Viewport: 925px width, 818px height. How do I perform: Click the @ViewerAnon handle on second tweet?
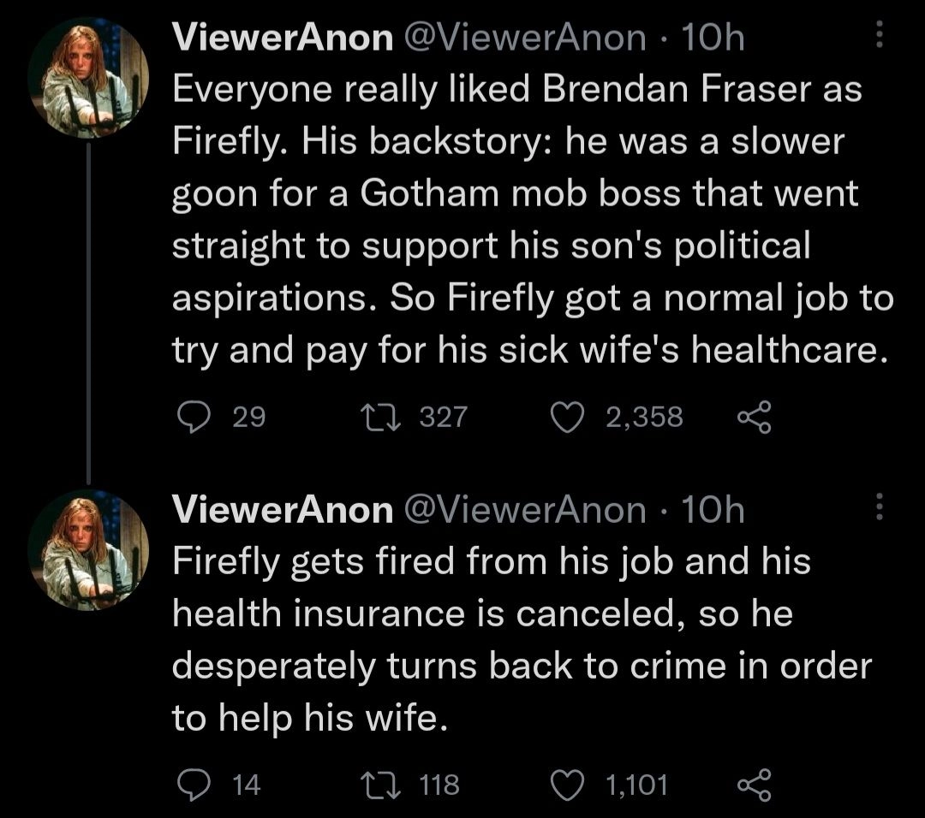point(525,511)
